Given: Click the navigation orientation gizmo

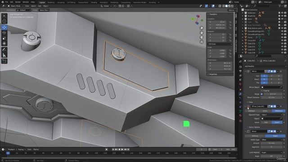Looking at the screenshot, I should coord(197,19).
